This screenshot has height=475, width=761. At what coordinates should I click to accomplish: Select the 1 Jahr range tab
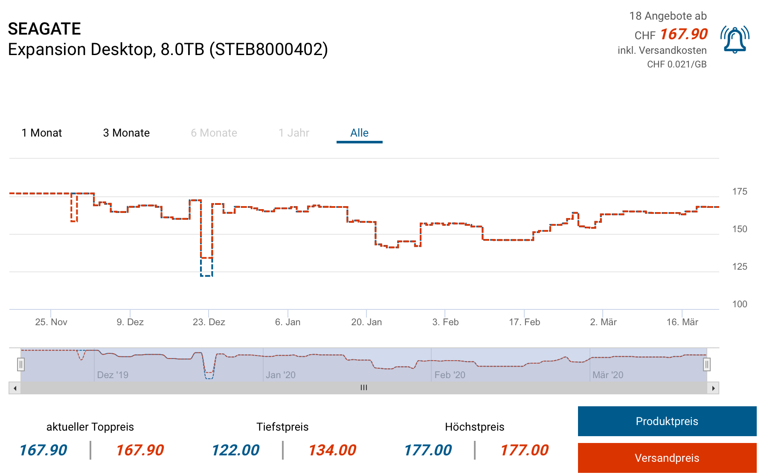(294, 133)
